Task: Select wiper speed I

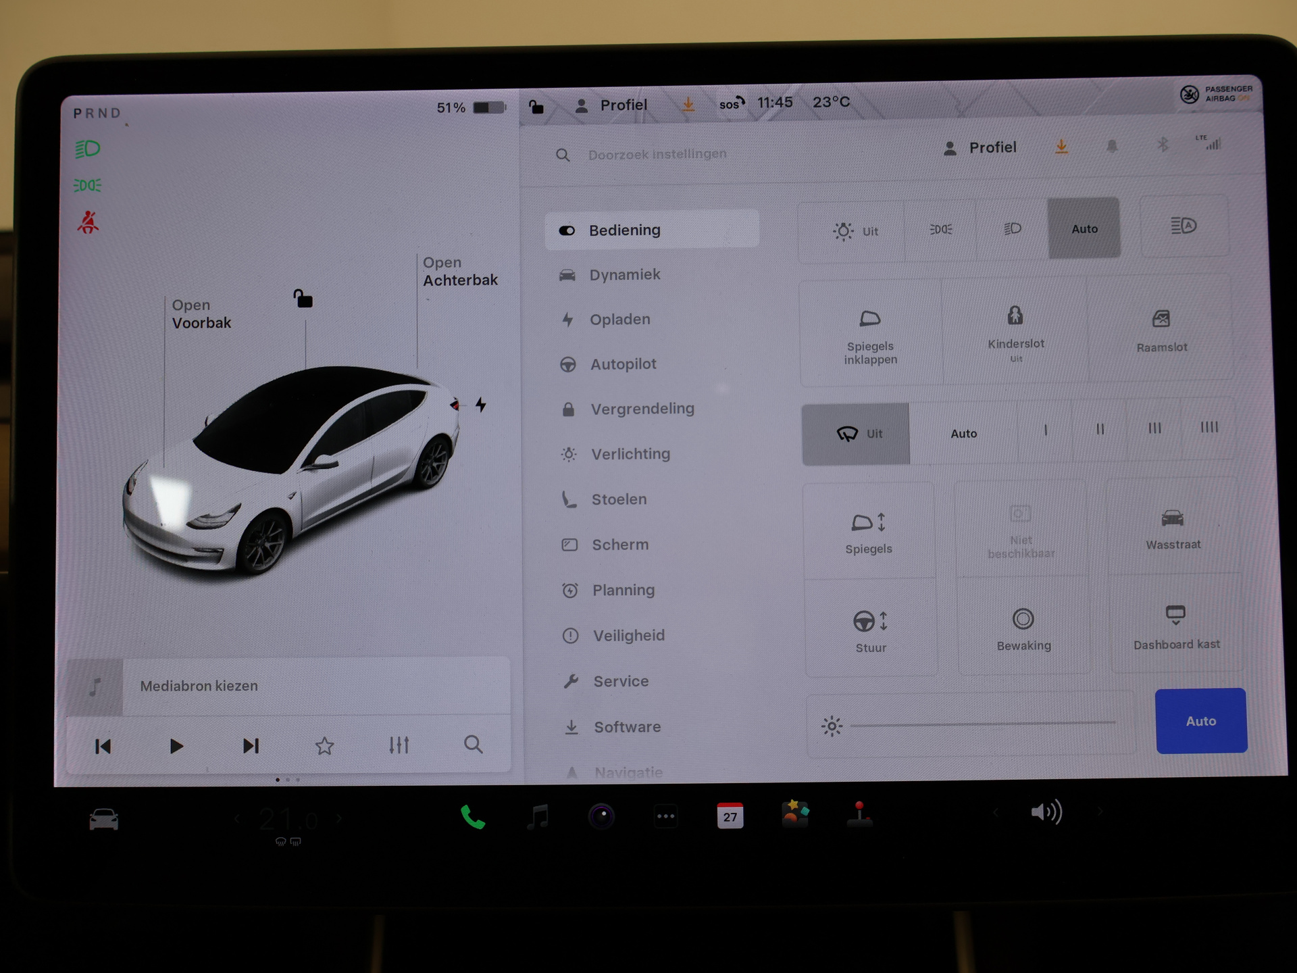Action: 1045,430
